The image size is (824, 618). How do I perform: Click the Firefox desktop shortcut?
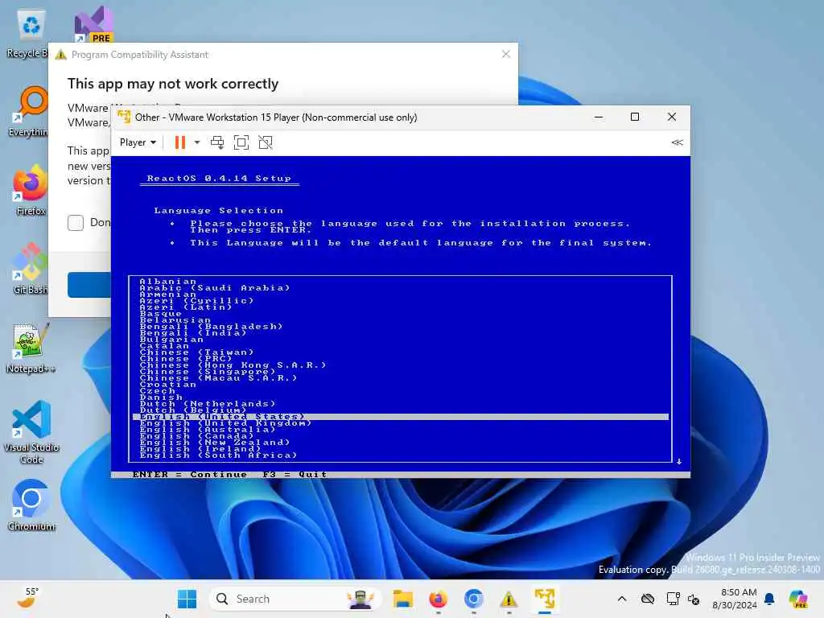click(x=30, y=190)
